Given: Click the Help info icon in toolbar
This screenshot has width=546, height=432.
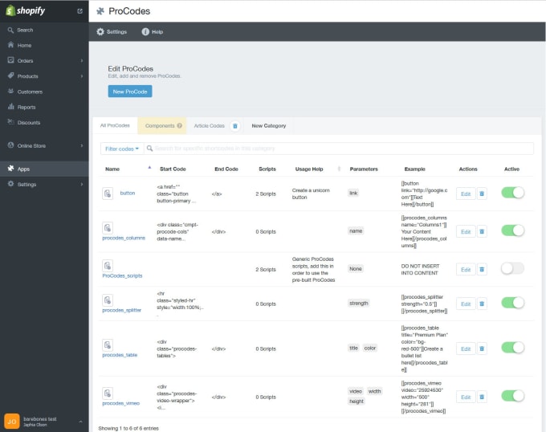Looking at the screenshot, I should 145,31.
